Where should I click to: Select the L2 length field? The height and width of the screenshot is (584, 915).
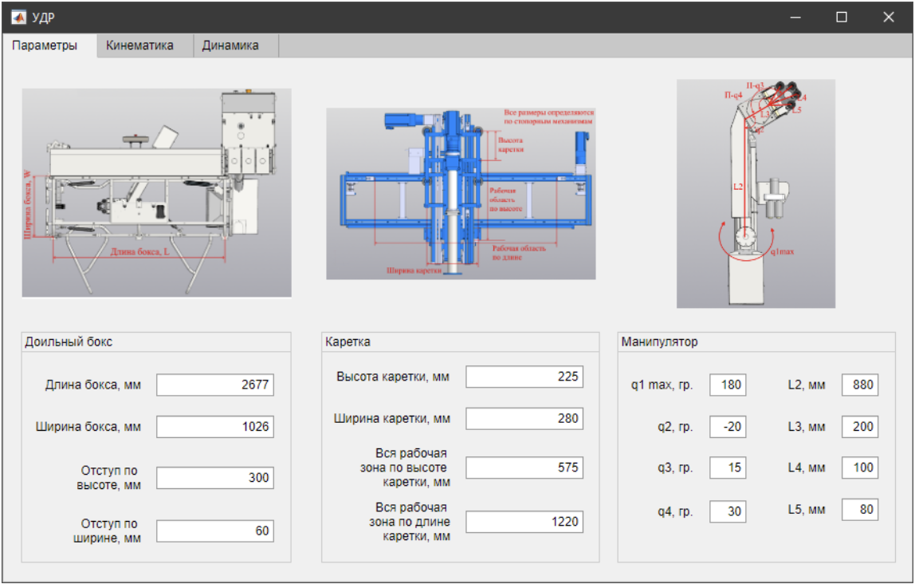point(859,385)
